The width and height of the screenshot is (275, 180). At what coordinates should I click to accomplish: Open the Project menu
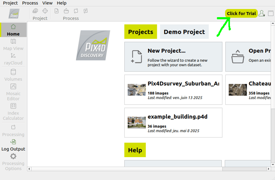pos(10,3)
